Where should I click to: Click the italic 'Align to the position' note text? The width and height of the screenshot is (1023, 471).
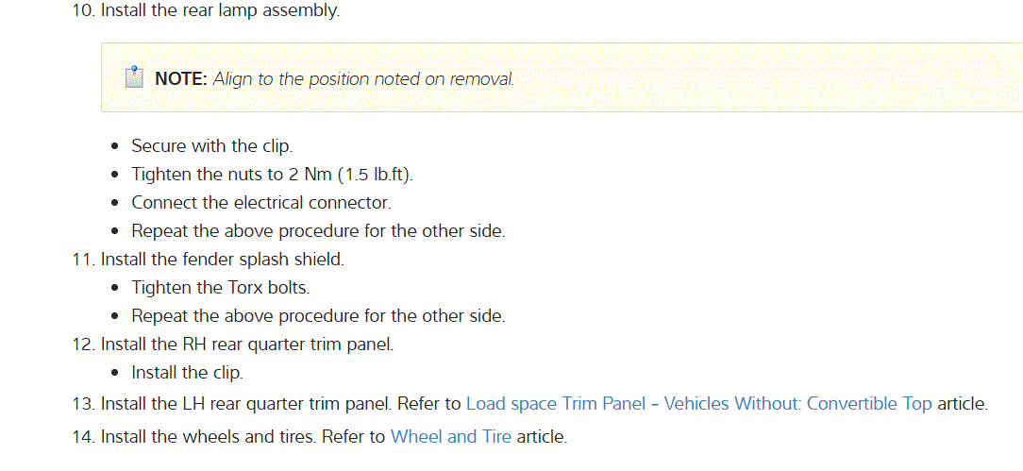pos(363,79)
